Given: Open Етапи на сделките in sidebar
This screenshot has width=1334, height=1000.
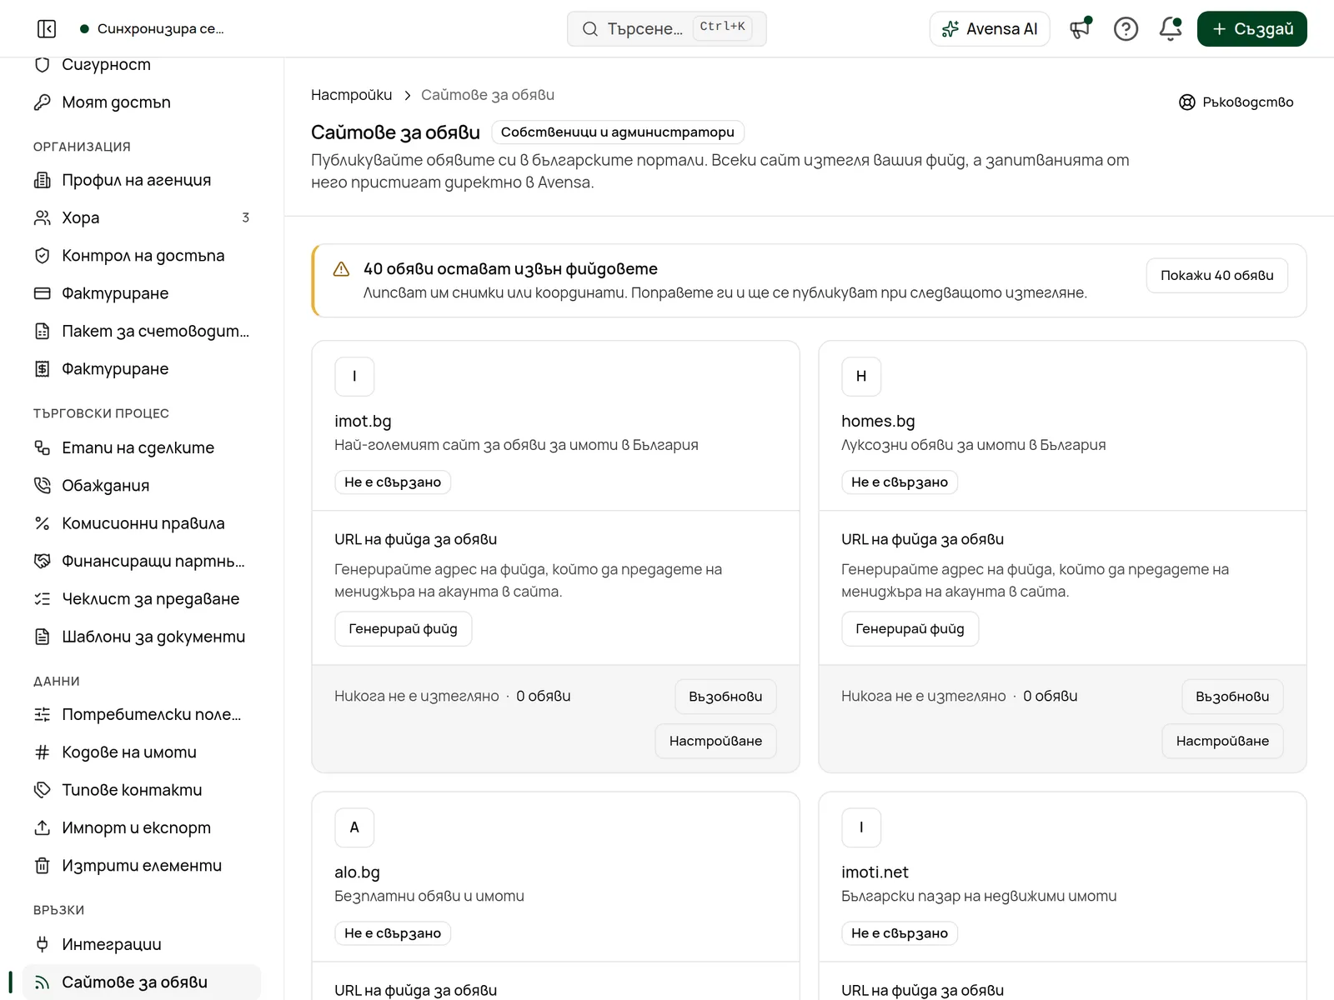Looking at the screenshot, I should tap(142, 447).
